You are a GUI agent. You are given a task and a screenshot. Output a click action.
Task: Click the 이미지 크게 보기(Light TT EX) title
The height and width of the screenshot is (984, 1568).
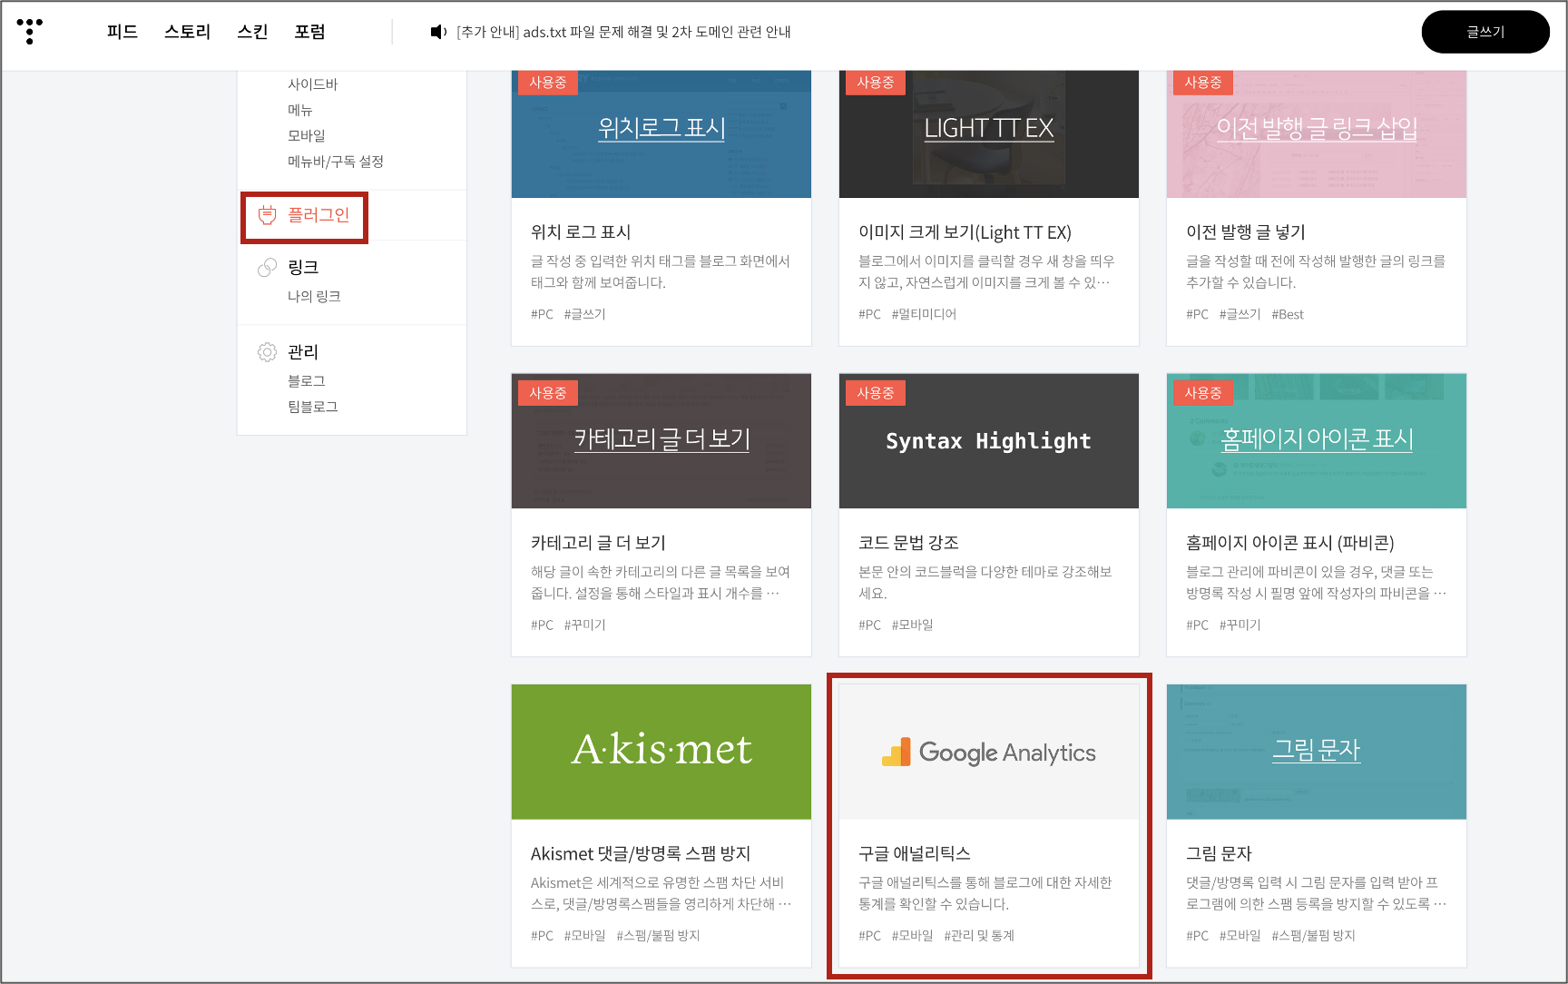965,232
